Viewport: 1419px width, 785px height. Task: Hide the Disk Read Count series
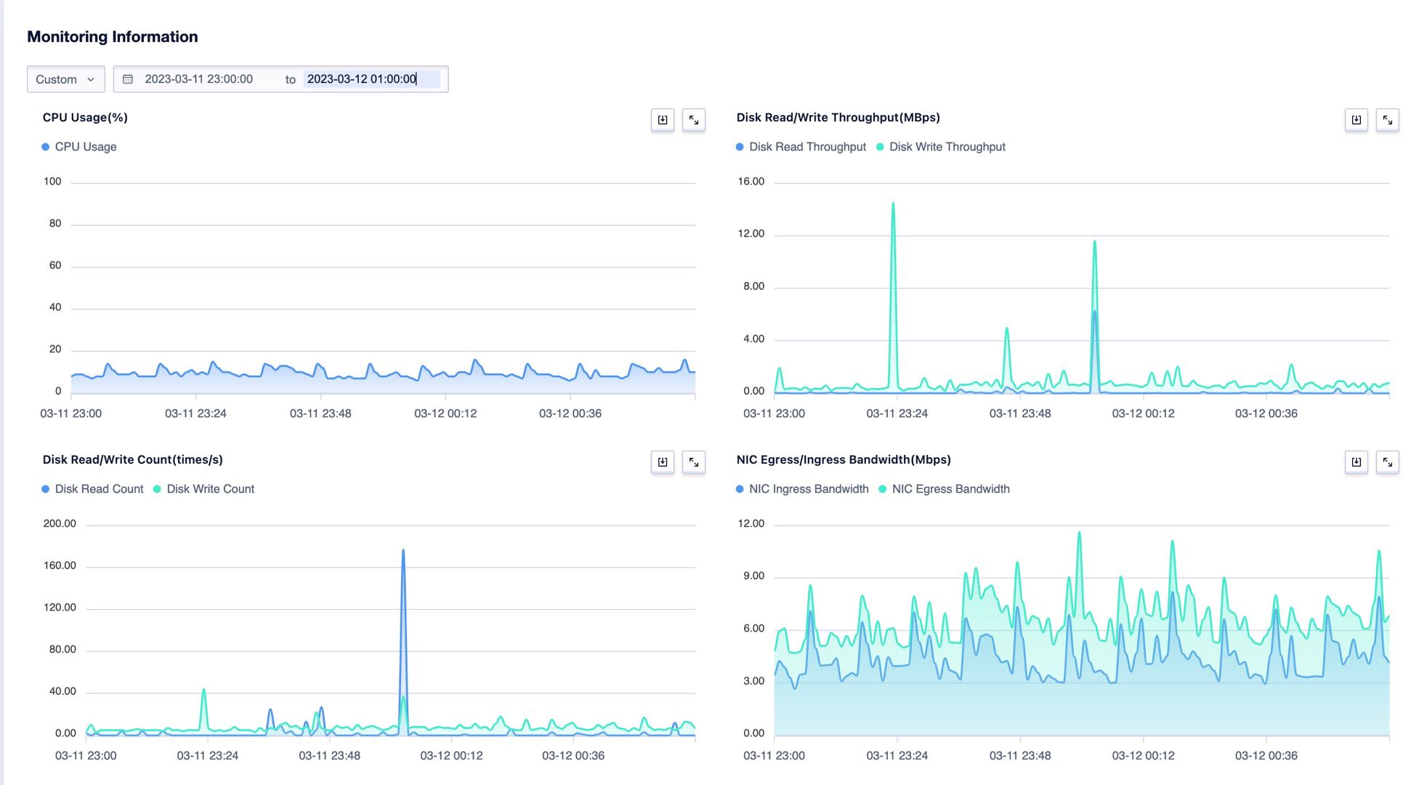pos(92,488)
